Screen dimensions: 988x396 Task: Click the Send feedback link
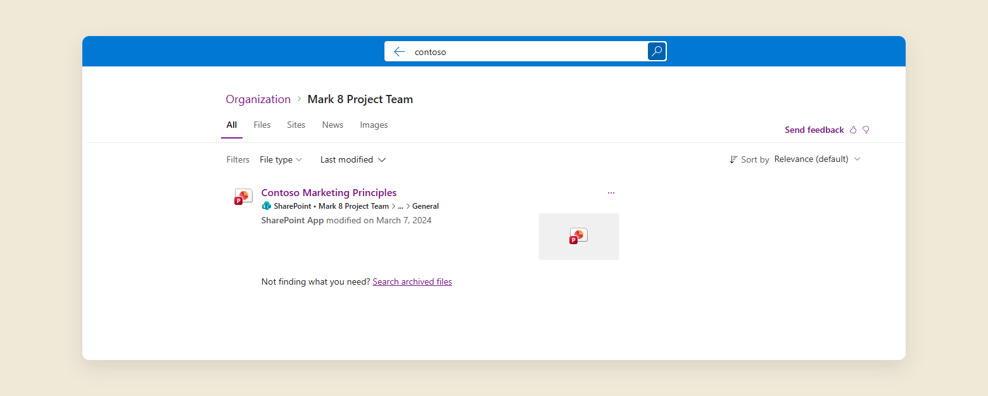click(x=814, y=130)
